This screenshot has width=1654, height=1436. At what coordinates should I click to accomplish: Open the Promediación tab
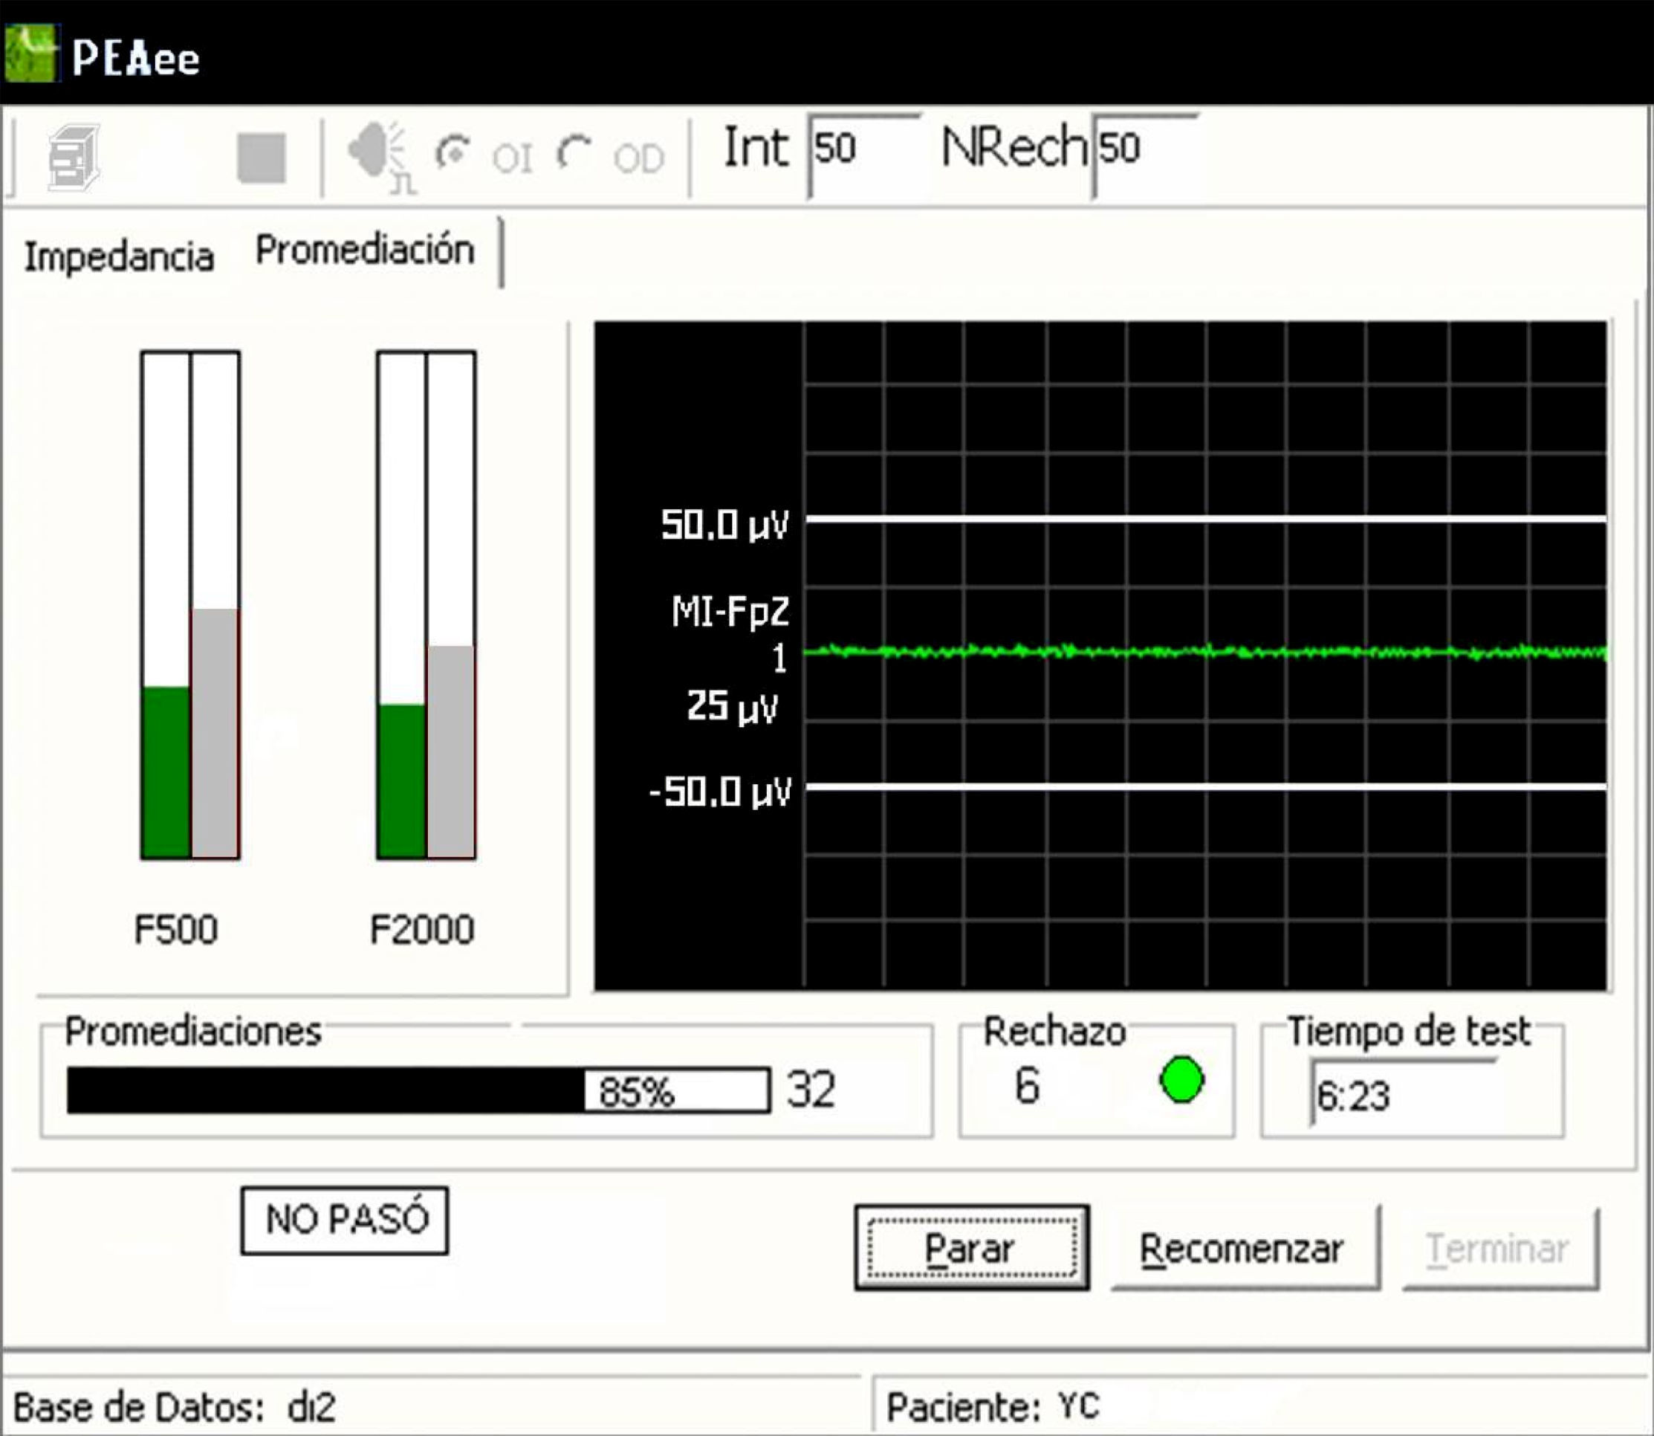tap(364, 250)
